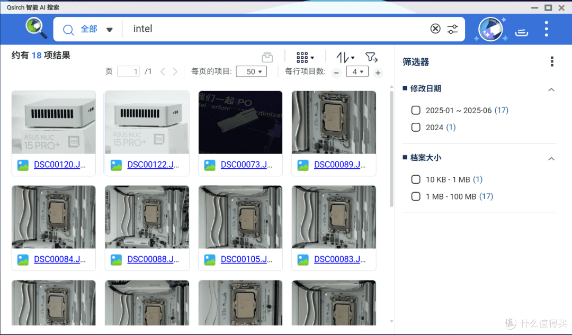
Task: Select the DSC00083 motherboard thumbnail
Action: pyautogui.click(x=334, y=217)
